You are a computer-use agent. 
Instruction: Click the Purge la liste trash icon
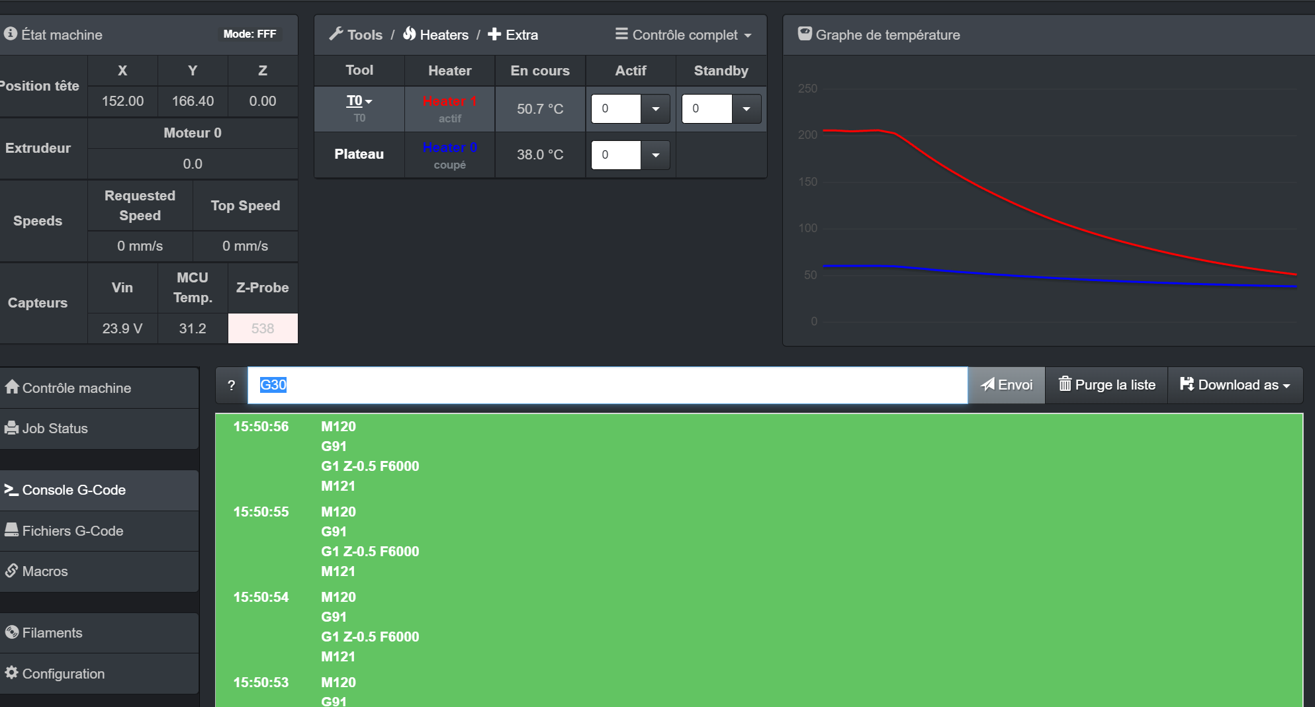(x=1065, y=384)
